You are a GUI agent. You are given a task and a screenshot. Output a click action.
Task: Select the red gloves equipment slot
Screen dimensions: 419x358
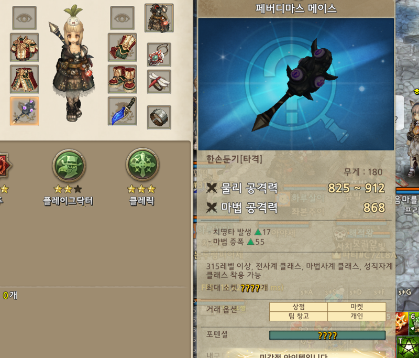(x=123, y=47)
